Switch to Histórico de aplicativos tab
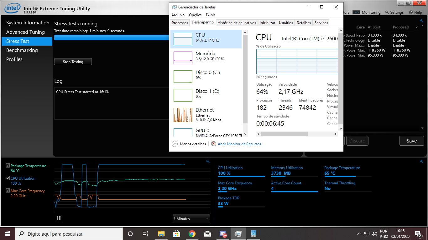Viewport: 428px width, 240px height. [x=237, y=23]
